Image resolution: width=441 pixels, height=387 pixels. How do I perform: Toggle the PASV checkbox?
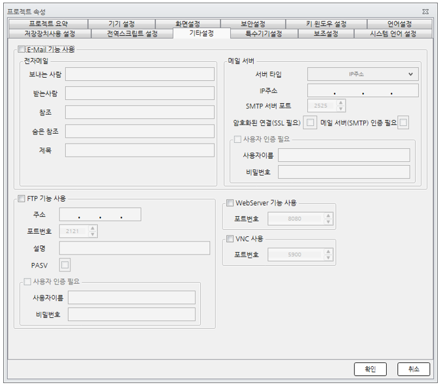(x=65, y=265)
